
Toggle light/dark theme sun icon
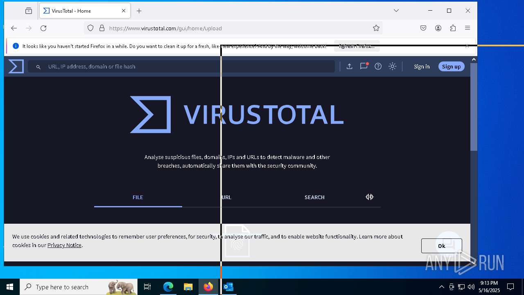[393, 66]
